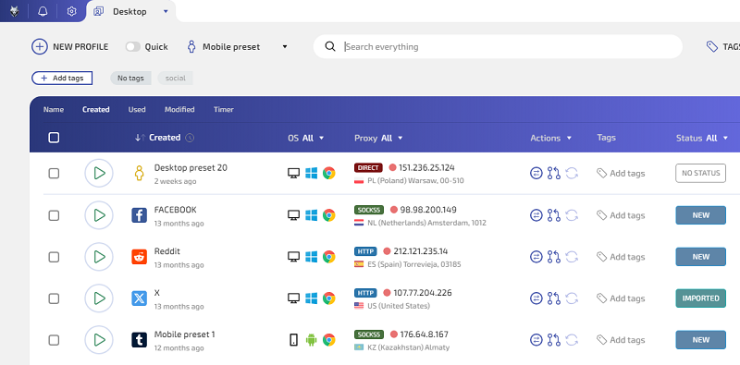Viewport: 740px width, 365px height.
Task: Click the Reddit profile icon
Action: tap(140, 257)
